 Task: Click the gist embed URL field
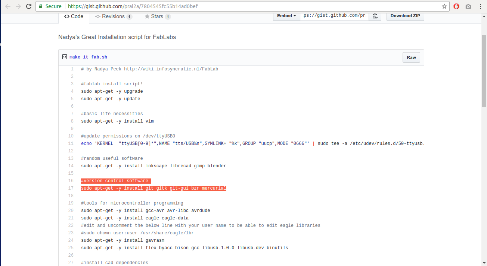click(x=334, y=16)
